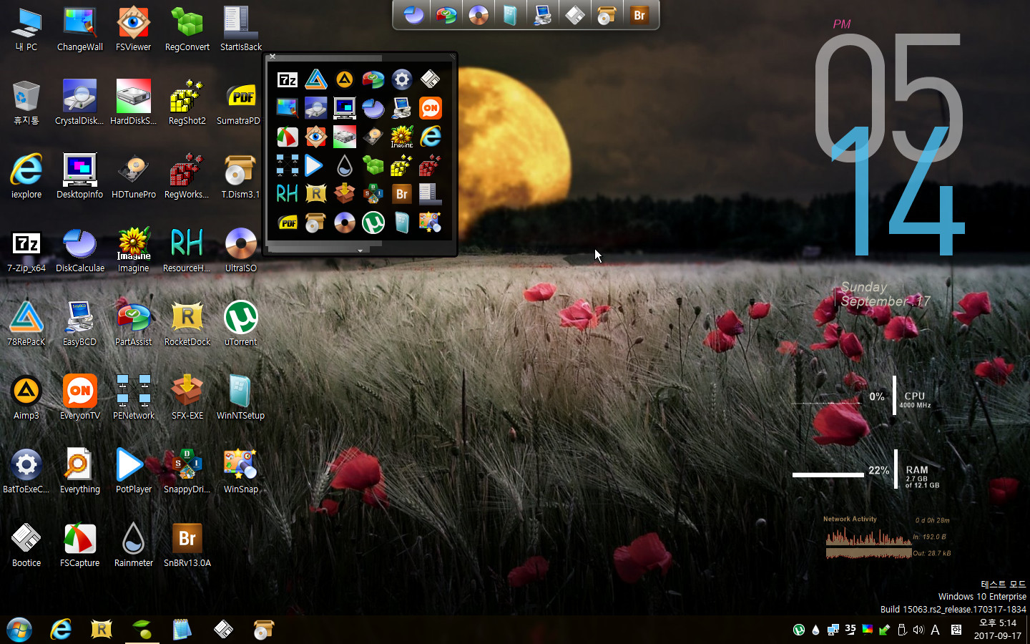Open the SFX-EXE desktop shortcut

click(187, 398)
